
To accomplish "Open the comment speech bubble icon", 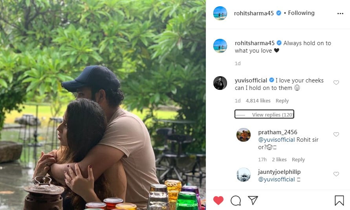I will [x=236, y=201].
